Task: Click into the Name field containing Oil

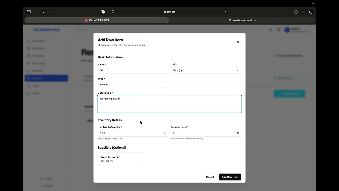Action: pos(133,70)
